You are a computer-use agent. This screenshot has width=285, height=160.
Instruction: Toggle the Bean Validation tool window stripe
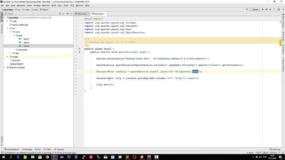283,20
